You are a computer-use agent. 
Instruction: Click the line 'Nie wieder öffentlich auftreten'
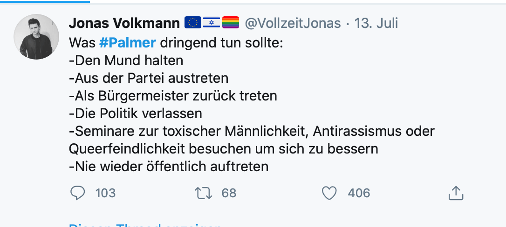point(169,167)
